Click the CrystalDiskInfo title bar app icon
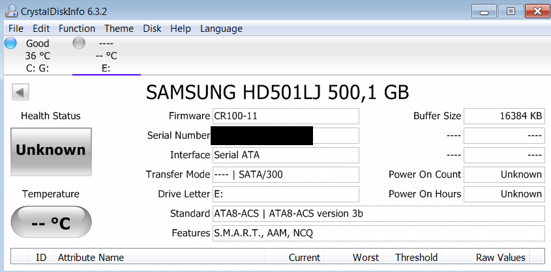 pos(12,11)
